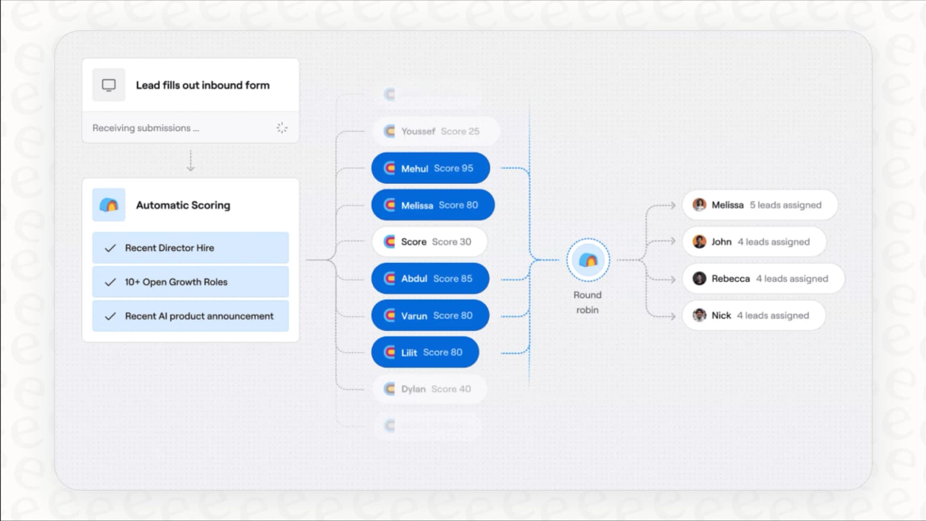Select the Mehul Score 95 lead pill
The width and height of the screenshot is (926, 521).
pyautogui.click(x=430, y=168)
